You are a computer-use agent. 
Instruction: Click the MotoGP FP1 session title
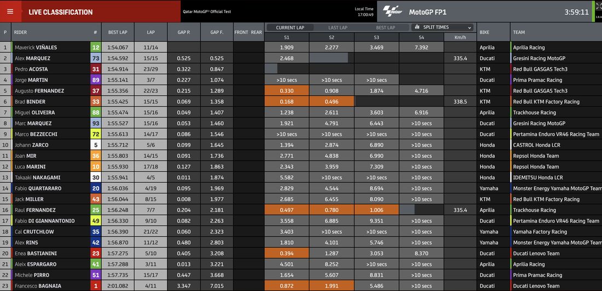427,12
